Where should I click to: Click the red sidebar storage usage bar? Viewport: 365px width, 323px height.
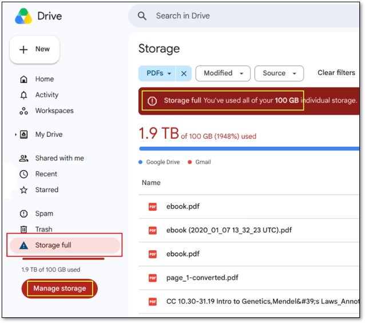click(x=64, y=259)
